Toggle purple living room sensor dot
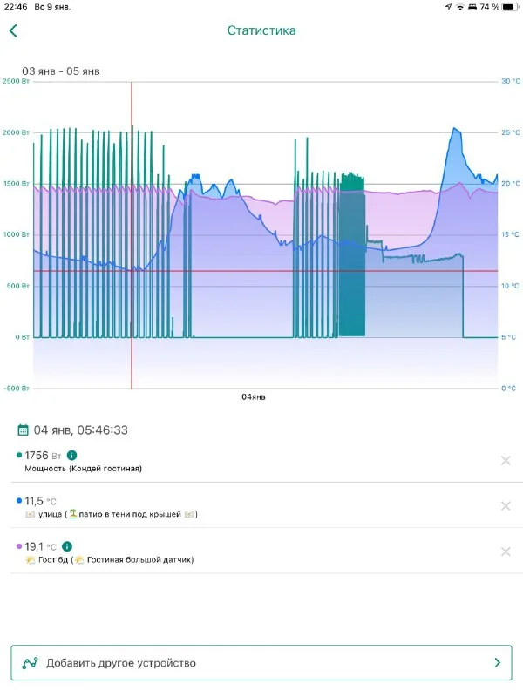The image size is (523, 697). coord(19,546)
